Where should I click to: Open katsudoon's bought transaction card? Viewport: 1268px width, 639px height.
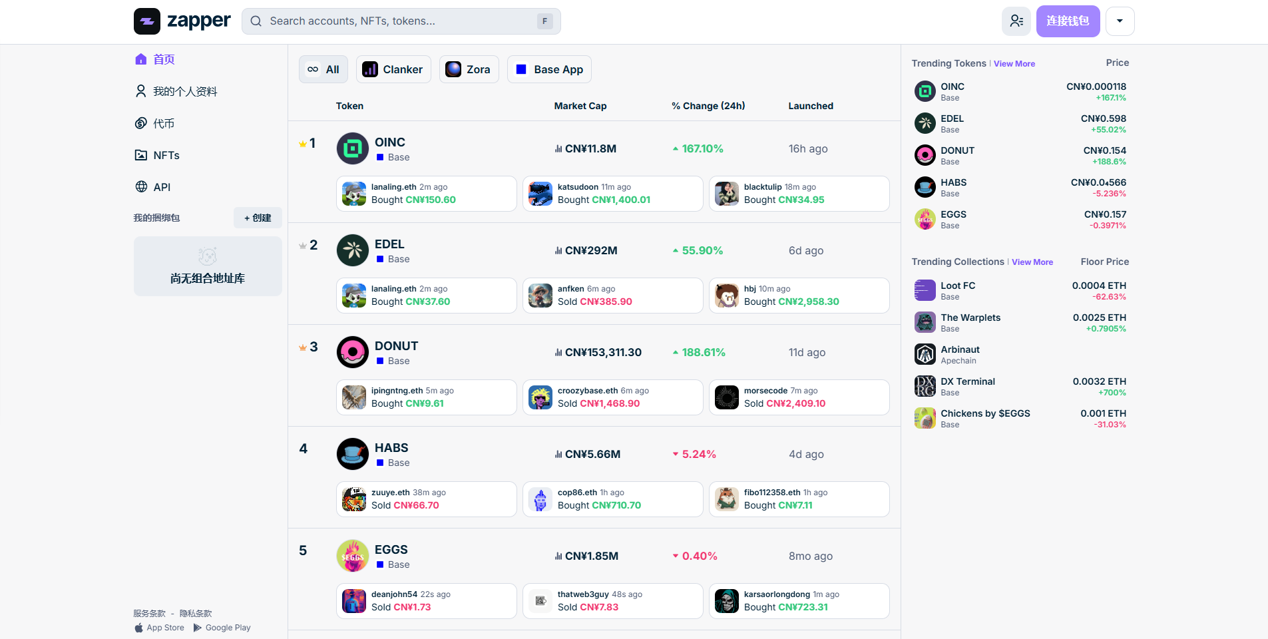pos(612,194)
